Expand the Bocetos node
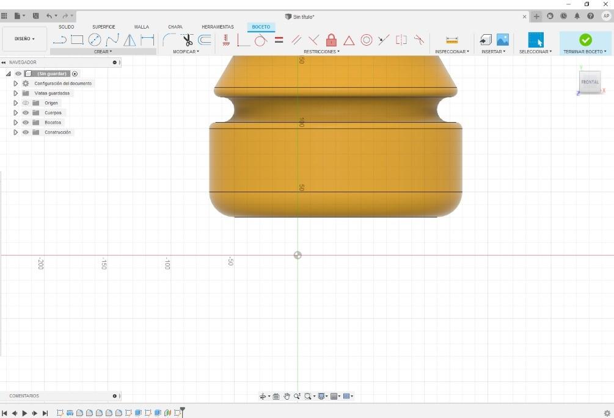 coord(16,123)
